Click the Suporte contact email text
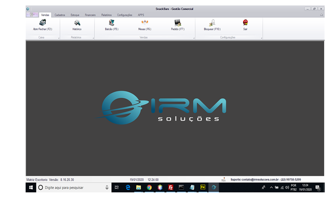The width and height of the screenshot is (336, 210). click(x=266, y=180)
